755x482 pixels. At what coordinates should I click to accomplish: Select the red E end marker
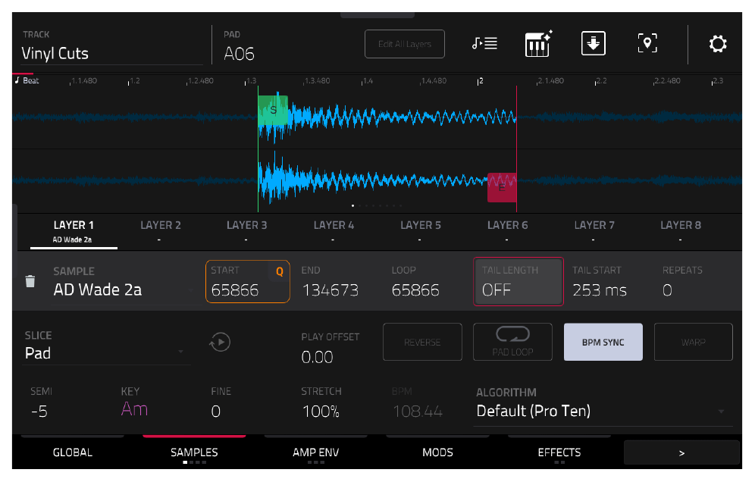click(502, 187)
